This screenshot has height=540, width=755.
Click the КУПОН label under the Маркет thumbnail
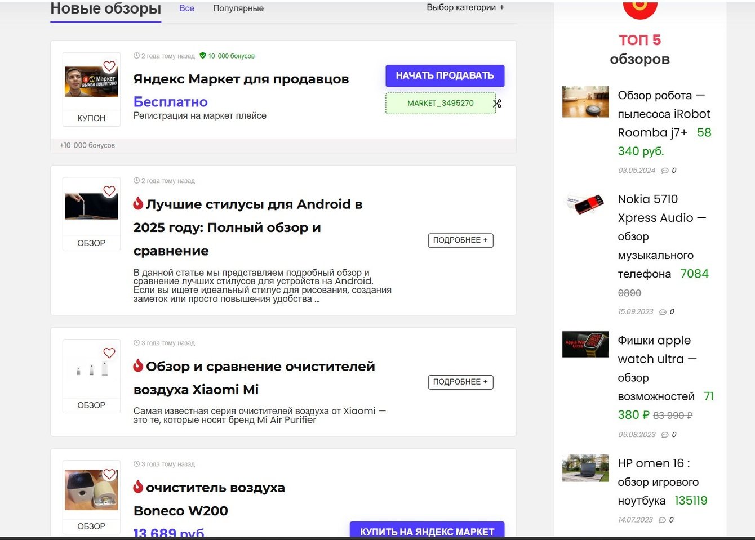coord(91,118)
